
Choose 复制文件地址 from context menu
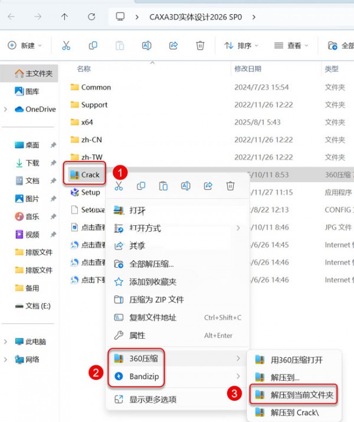[178, 317]
